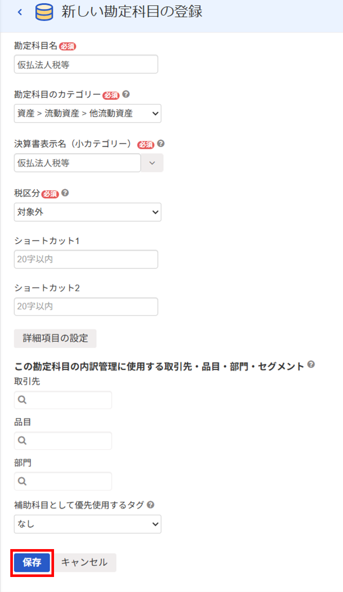Click into the ショートカット1 input field
The width and height of the screenshot is (343, 592).
(86, 260)
